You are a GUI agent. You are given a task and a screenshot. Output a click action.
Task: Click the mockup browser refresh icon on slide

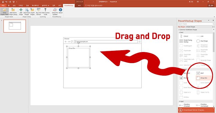click(72, 42)
